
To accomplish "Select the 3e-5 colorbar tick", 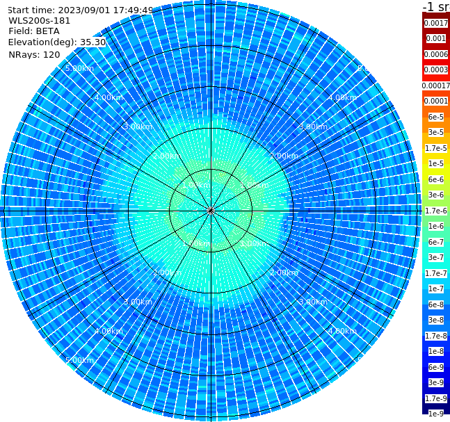I will click(x=436, y=132).
